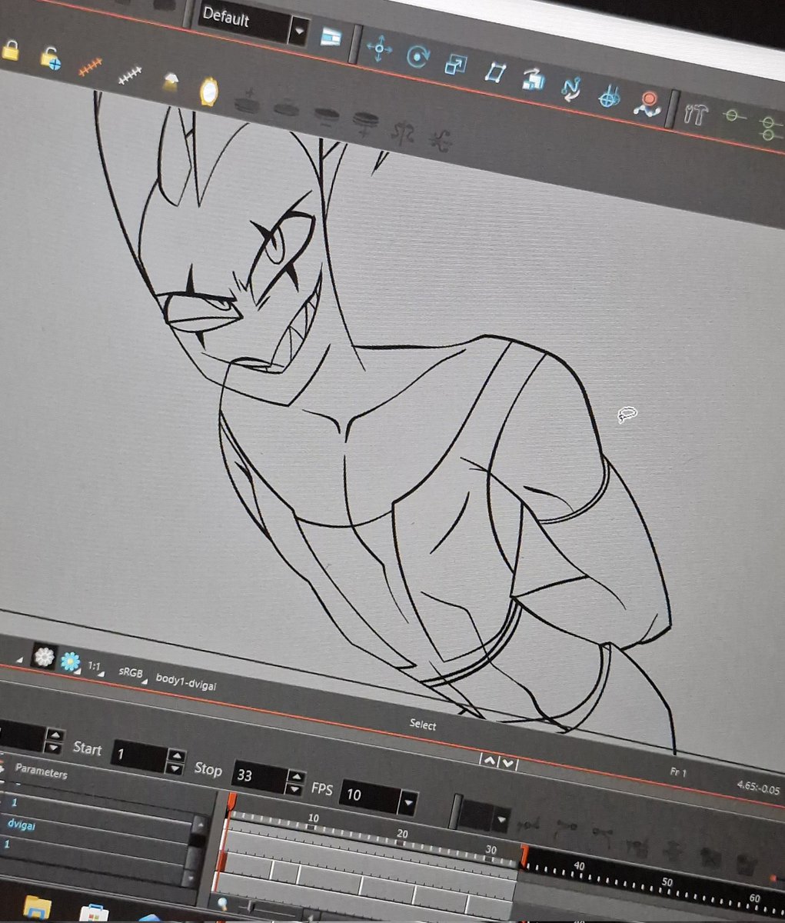This screenshot has height=923, width=785.
Task: Switch to OpenGL view with grey flower icon
Action: [44, 657]
